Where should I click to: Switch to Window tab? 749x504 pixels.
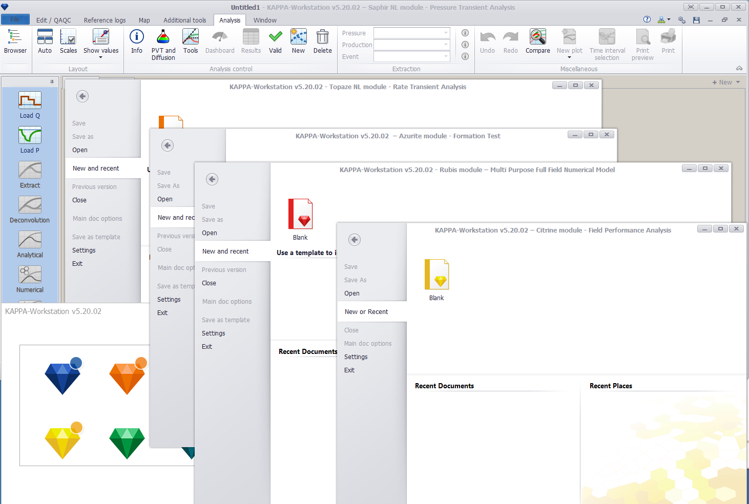tap(265, 20)
